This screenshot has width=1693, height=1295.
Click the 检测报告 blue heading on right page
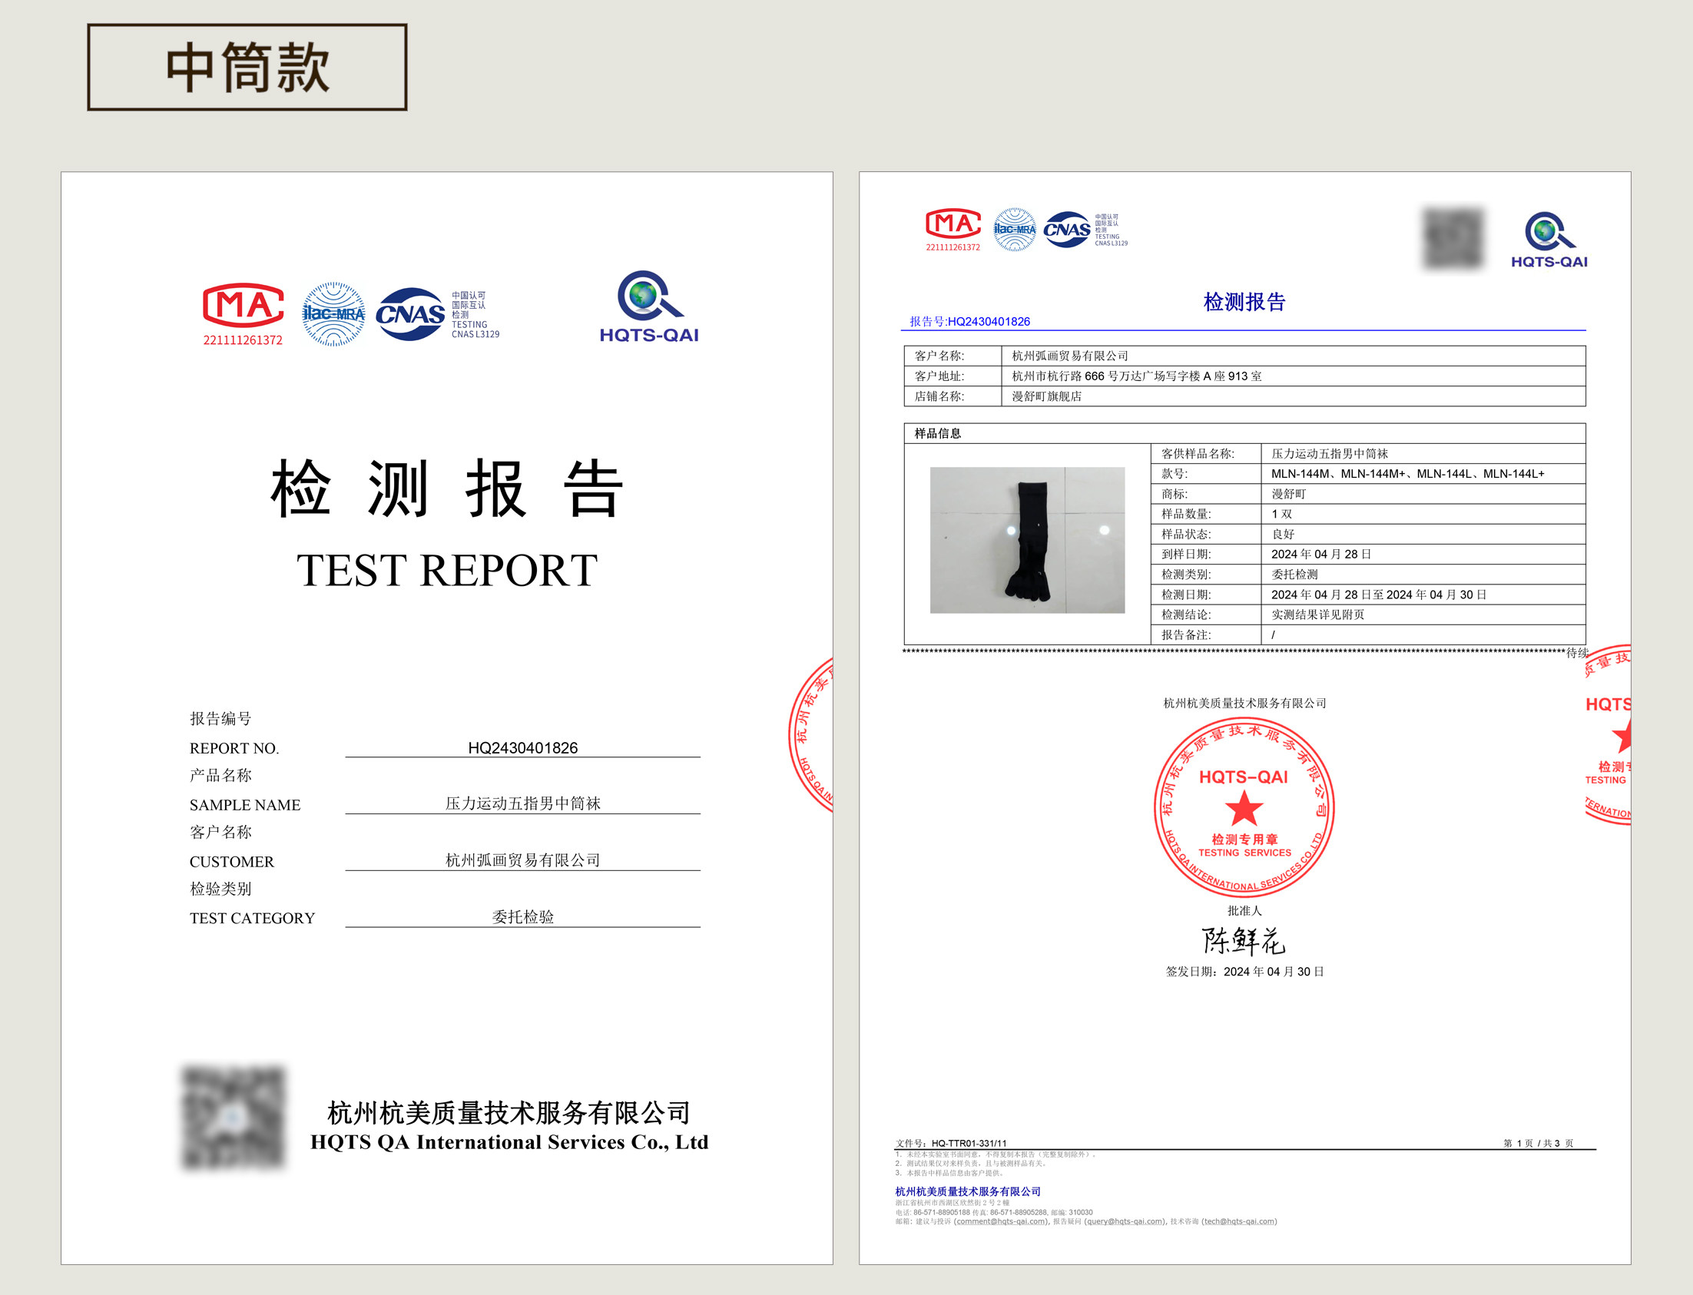(x=1244, y=302)
